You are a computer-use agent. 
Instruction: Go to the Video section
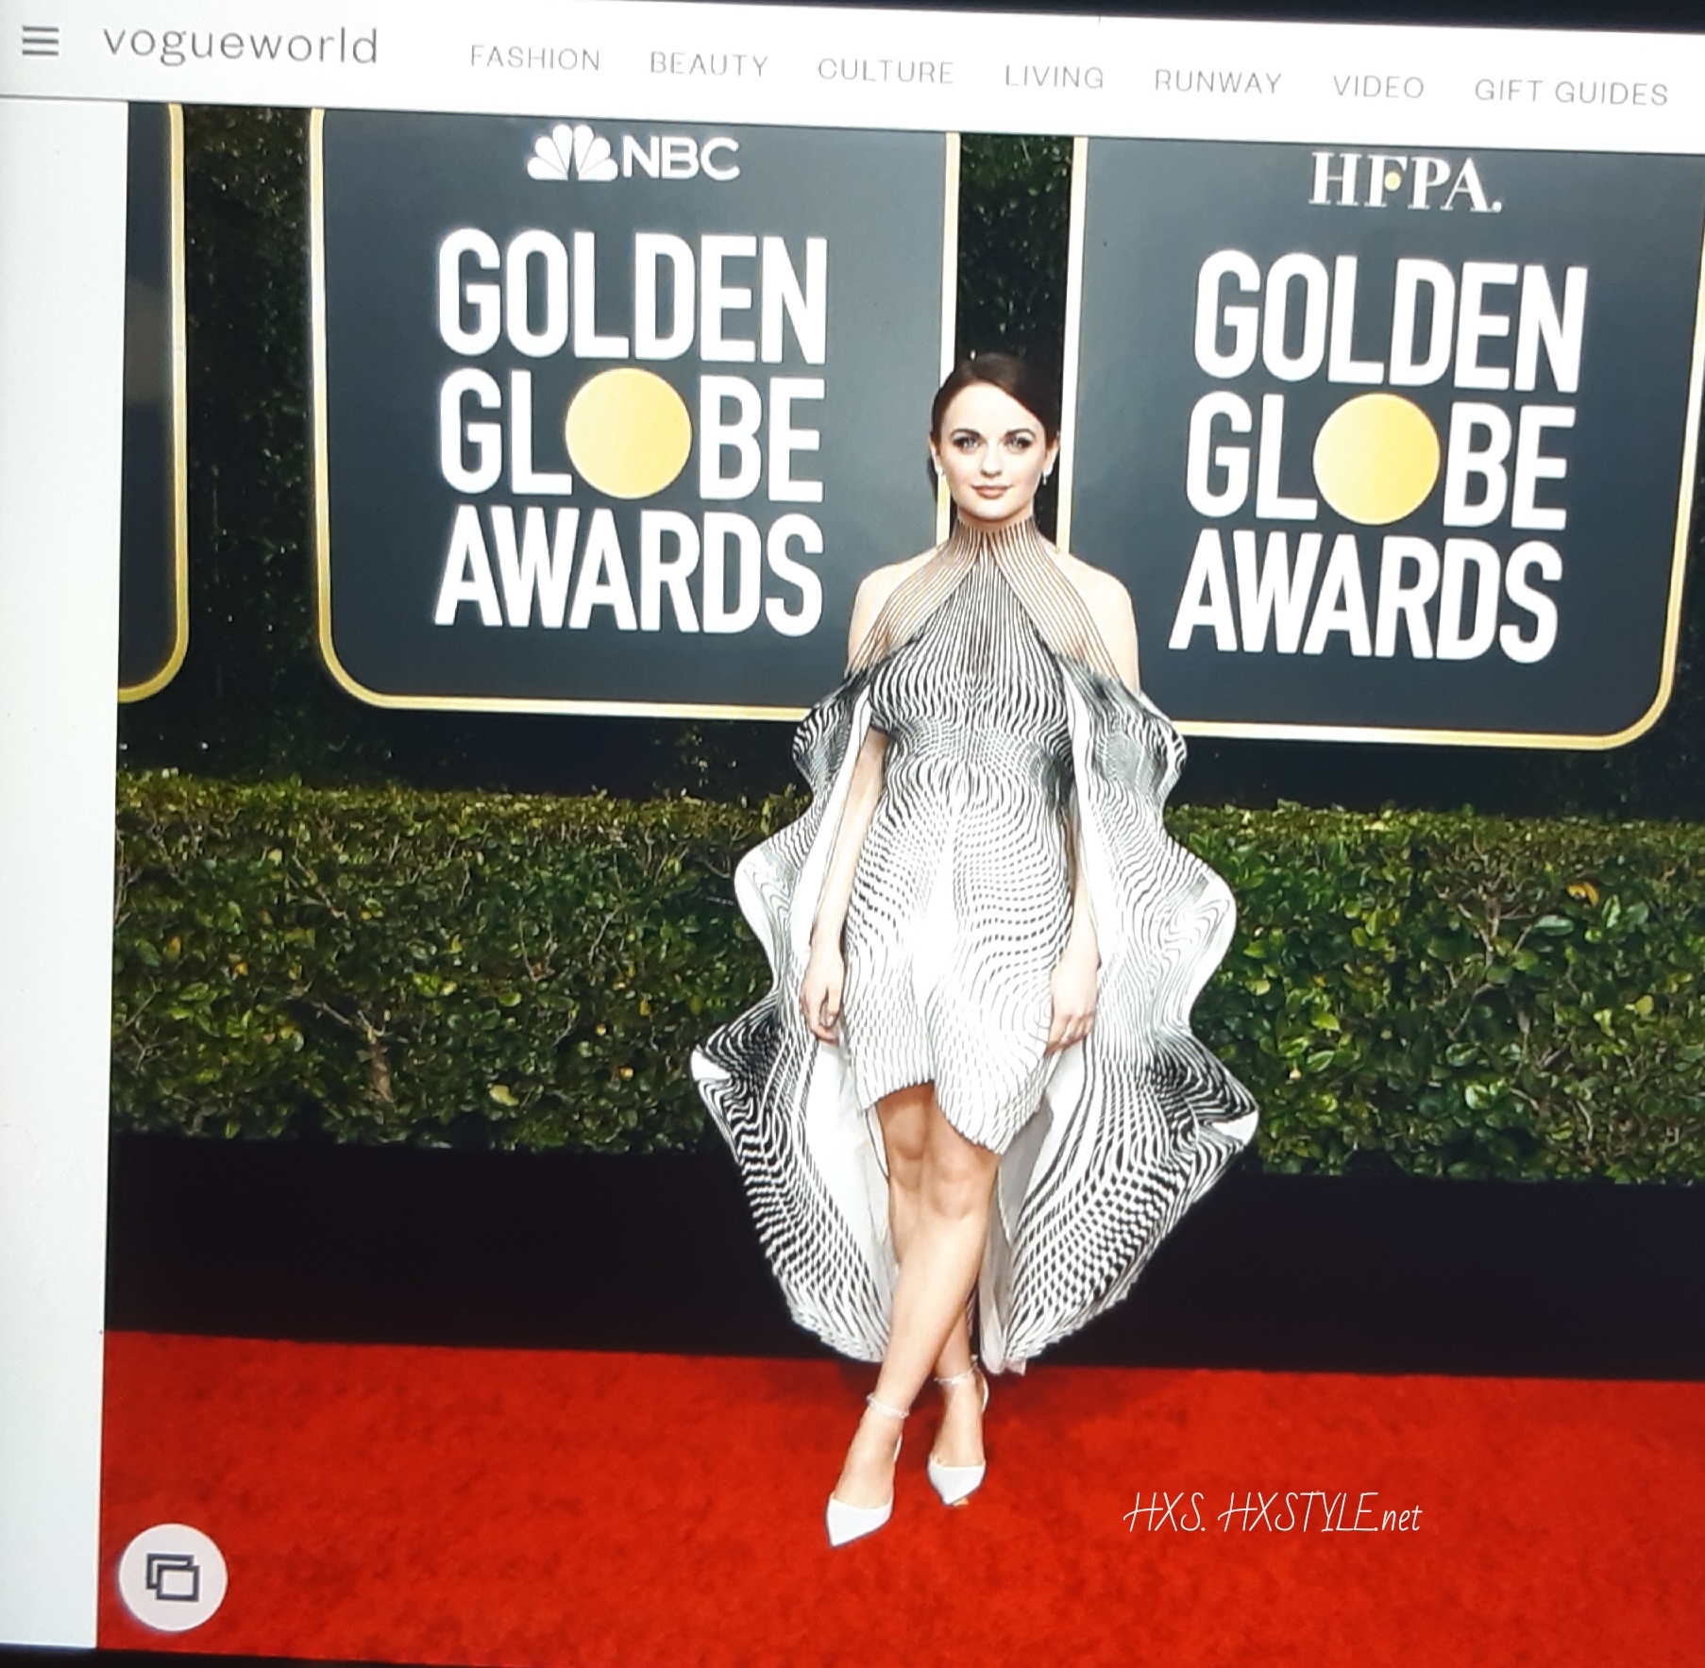tap(1377, 87)
